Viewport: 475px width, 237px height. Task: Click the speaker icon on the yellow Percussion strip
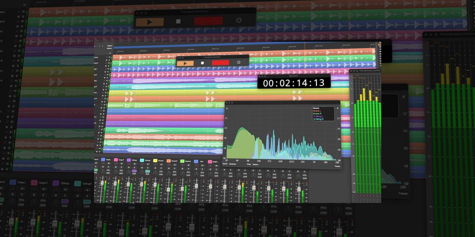click(x=161, y=164)
